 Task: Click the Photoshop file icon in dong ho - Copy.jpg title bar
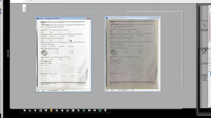(x=37, y=18)
